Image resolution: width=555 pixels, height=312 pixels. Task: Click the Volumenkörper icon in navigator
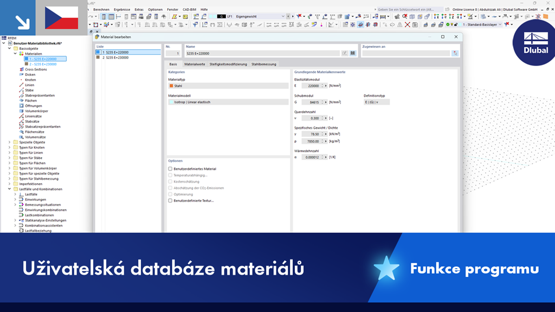tap(21, 111)
